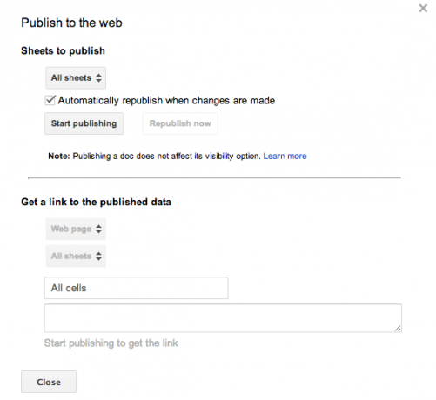Close the dialog using the X icon
436x400 pixels.
423,8
